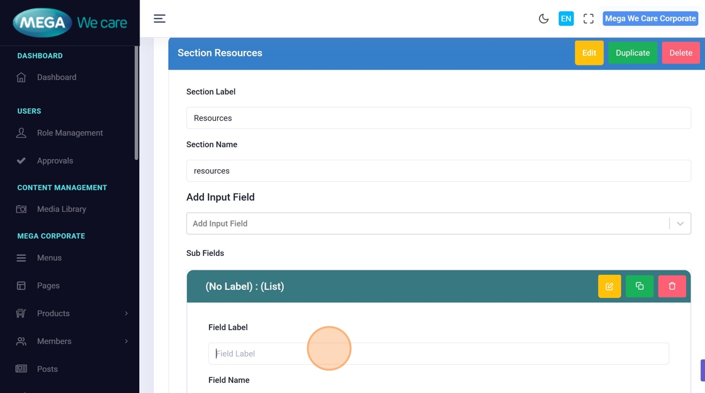
Task: Delete the Resources section
Action: click(x=680, y=53)
